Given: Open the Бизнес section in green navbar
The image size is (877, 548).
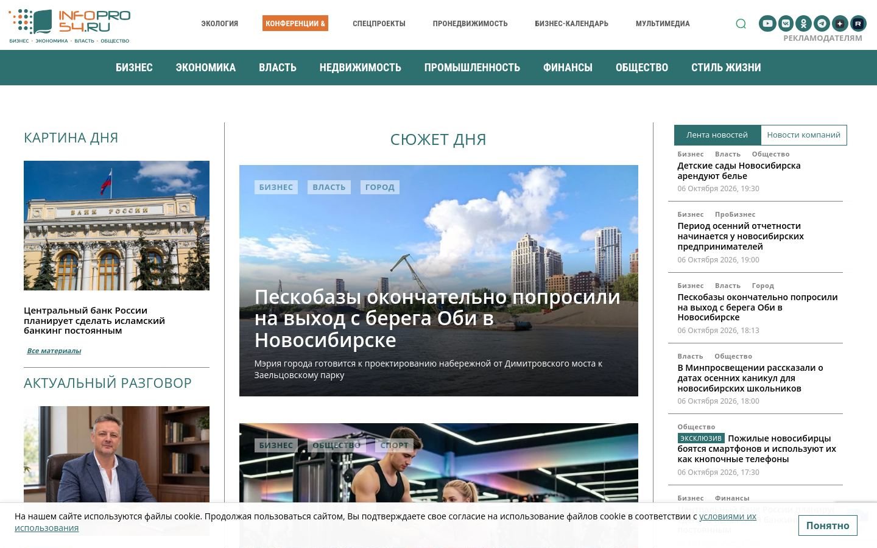Looking at the screenshot, I should tap(134, 68).
